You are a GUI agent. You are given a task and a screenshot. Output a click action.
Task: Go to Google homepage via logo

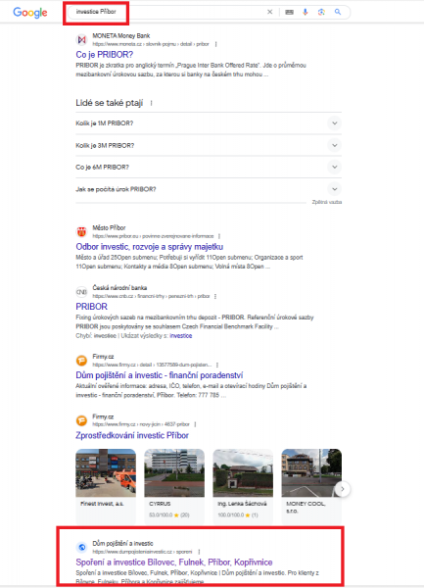pos(30,13)
